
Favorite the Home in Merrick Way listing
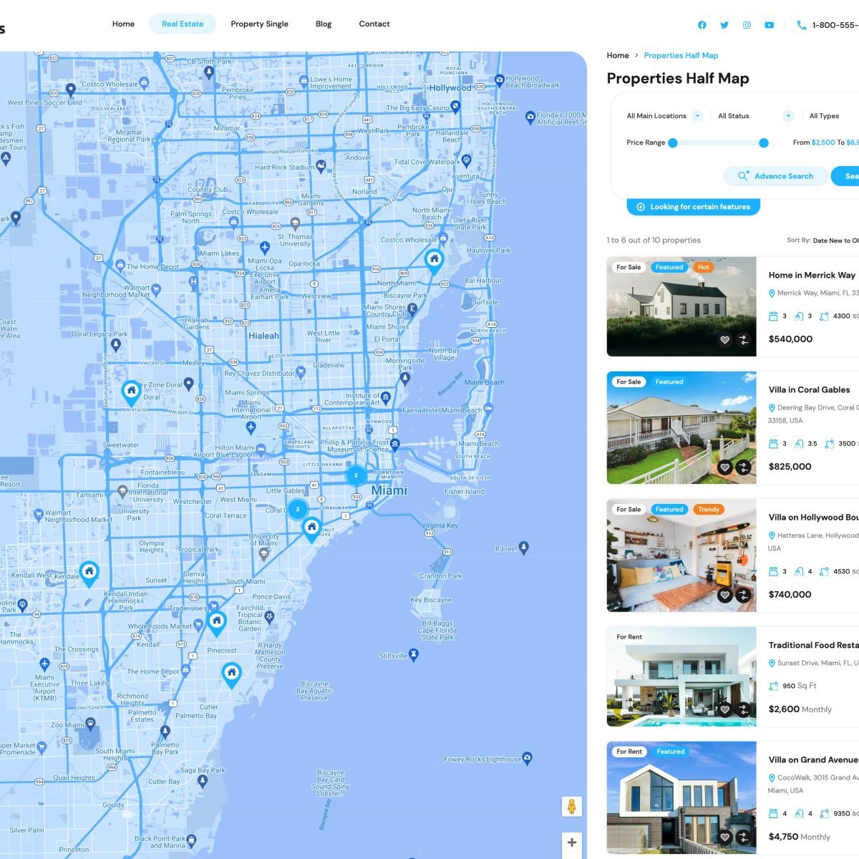click(x=724, y=341)
